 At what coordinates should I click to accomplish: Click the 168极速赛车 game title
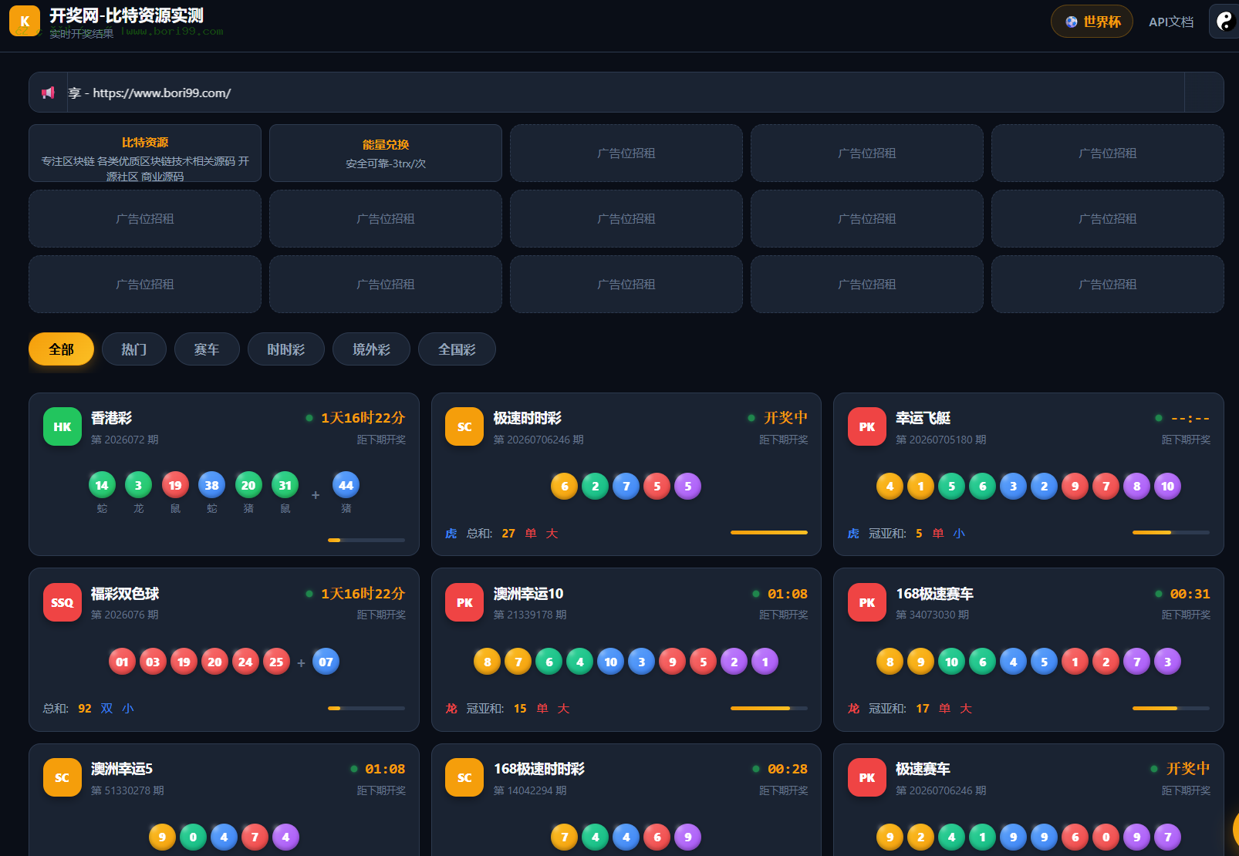pyautogui.click(x=934, y=594)
